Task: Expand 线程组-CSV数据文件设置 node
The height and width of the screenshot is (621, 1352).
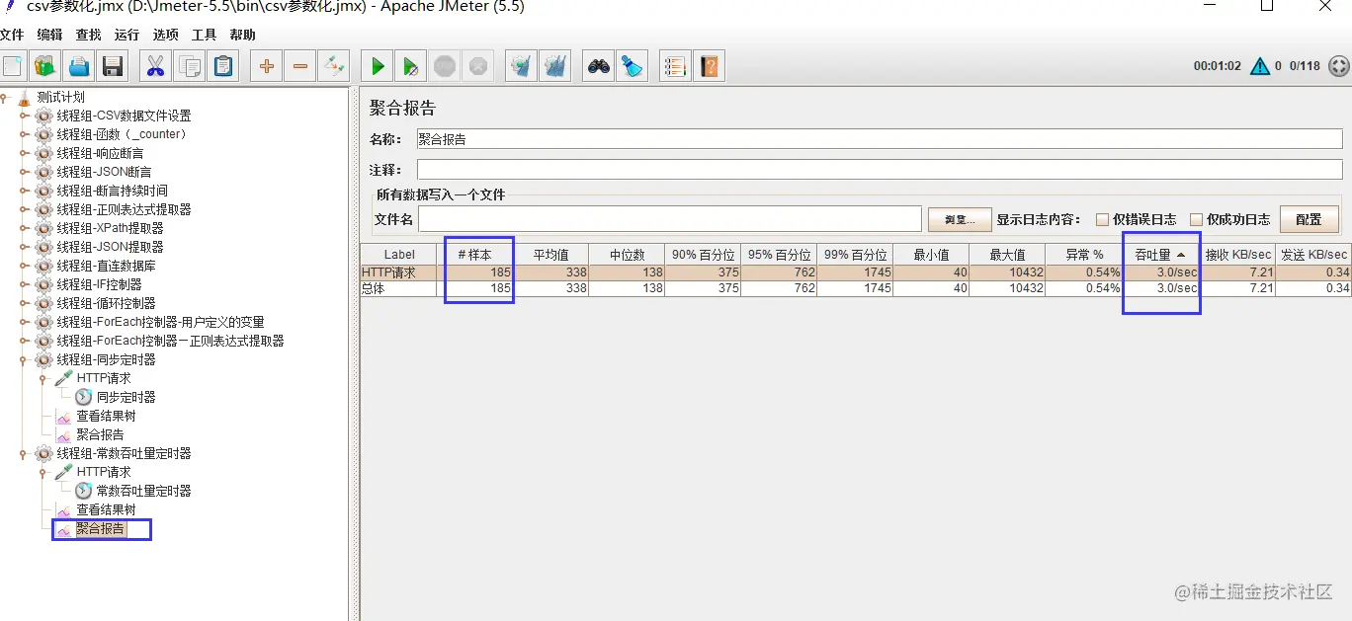Action: pyautogui.click(x=25, y=116)
